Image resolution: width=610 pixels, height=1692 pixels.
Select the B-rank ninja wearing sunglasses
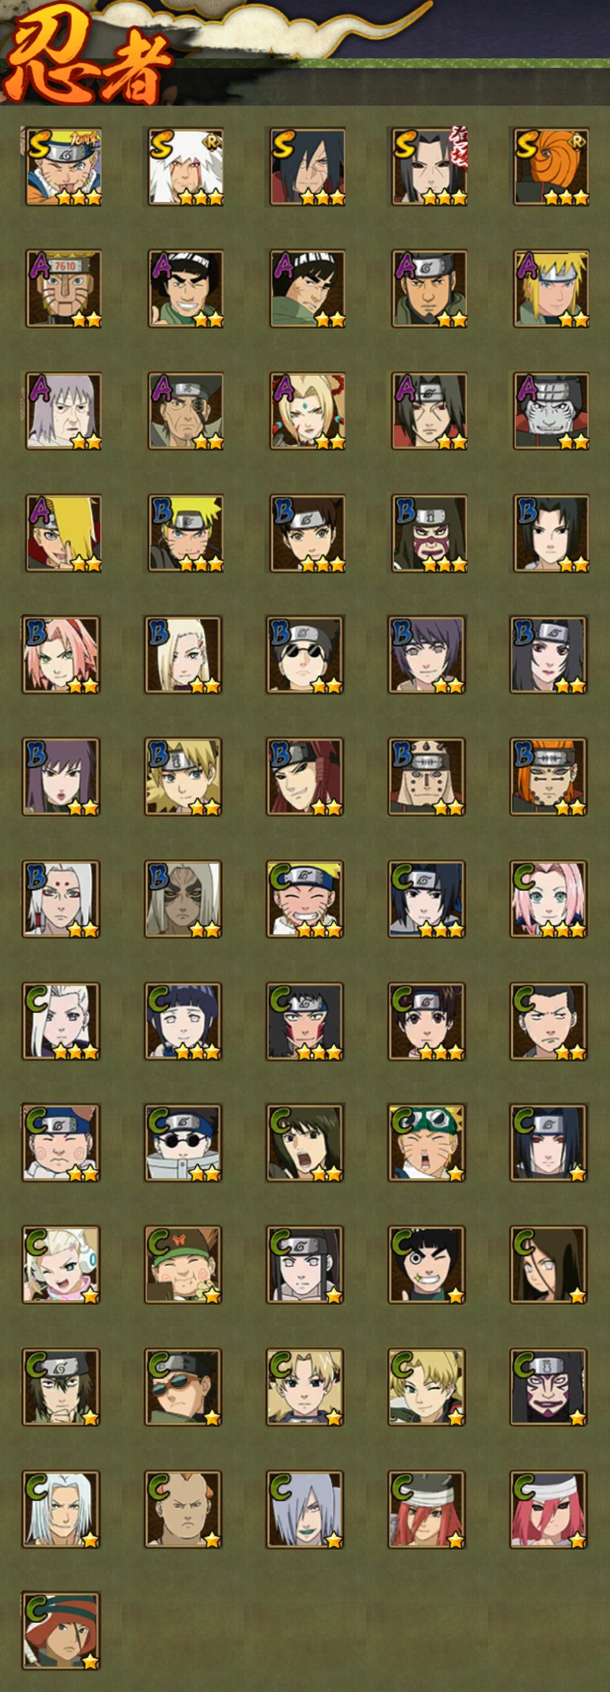pos(305,655)
